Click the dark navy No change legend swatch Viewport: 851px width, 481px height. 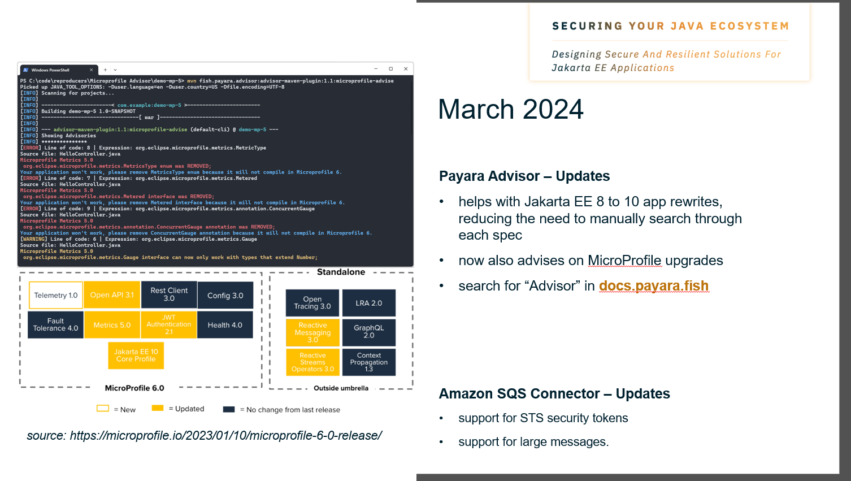pos(229,409)
